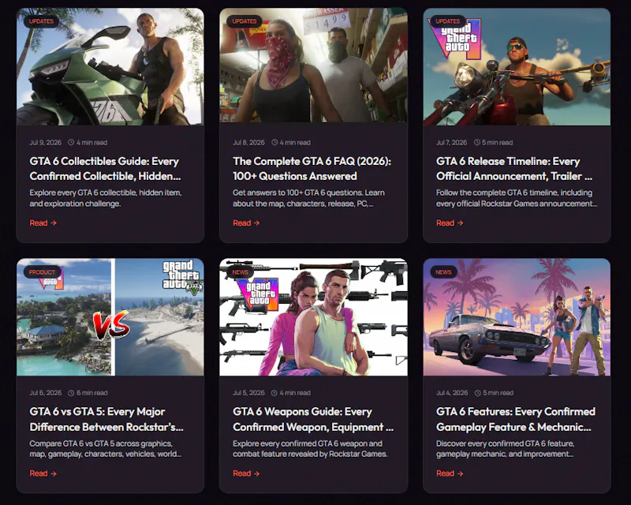Click arrow icon beside Read on FAQ card
This screenshot has width=631, height=505.
pyautogui.click(x=257, y=223)
